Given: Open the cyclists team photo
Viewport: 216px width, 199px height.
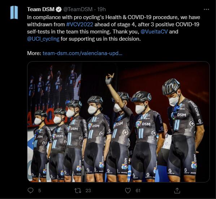Looking at the screenshot, I should click(x=118, y=122).
